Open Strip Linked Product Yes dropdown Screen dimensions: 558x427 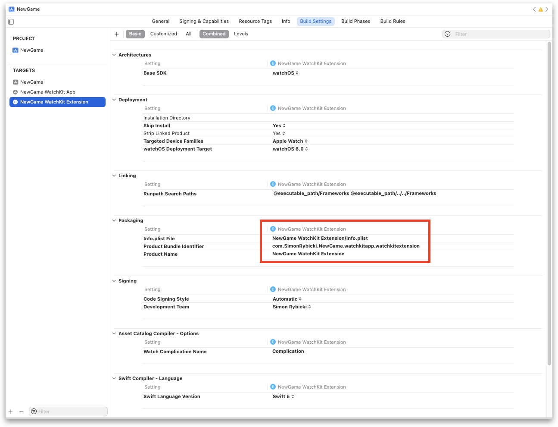(x=279, y=133)
